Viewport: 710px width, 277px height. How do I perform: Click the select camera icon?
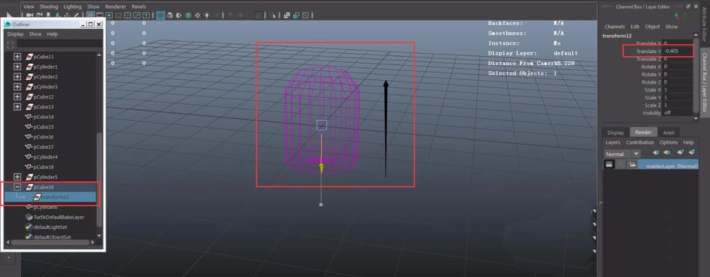point(30,15)
